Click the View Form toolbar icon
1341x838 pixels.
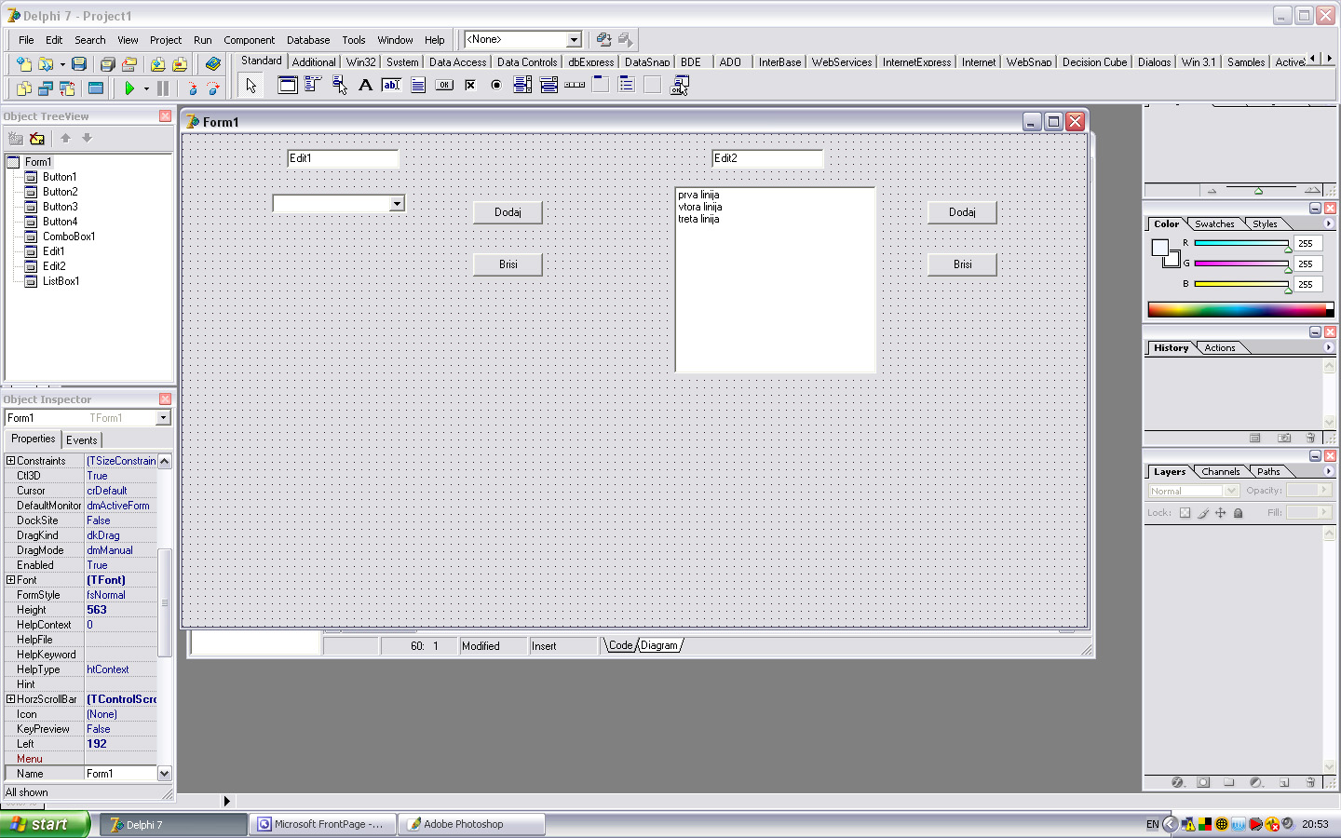click(x=45, y=88)
